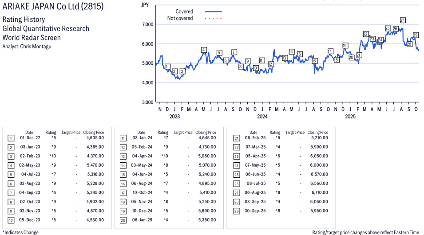Screen dimensions: 424x235
Task: Click the solid blue Covered legend line
Action: point(213,12)
